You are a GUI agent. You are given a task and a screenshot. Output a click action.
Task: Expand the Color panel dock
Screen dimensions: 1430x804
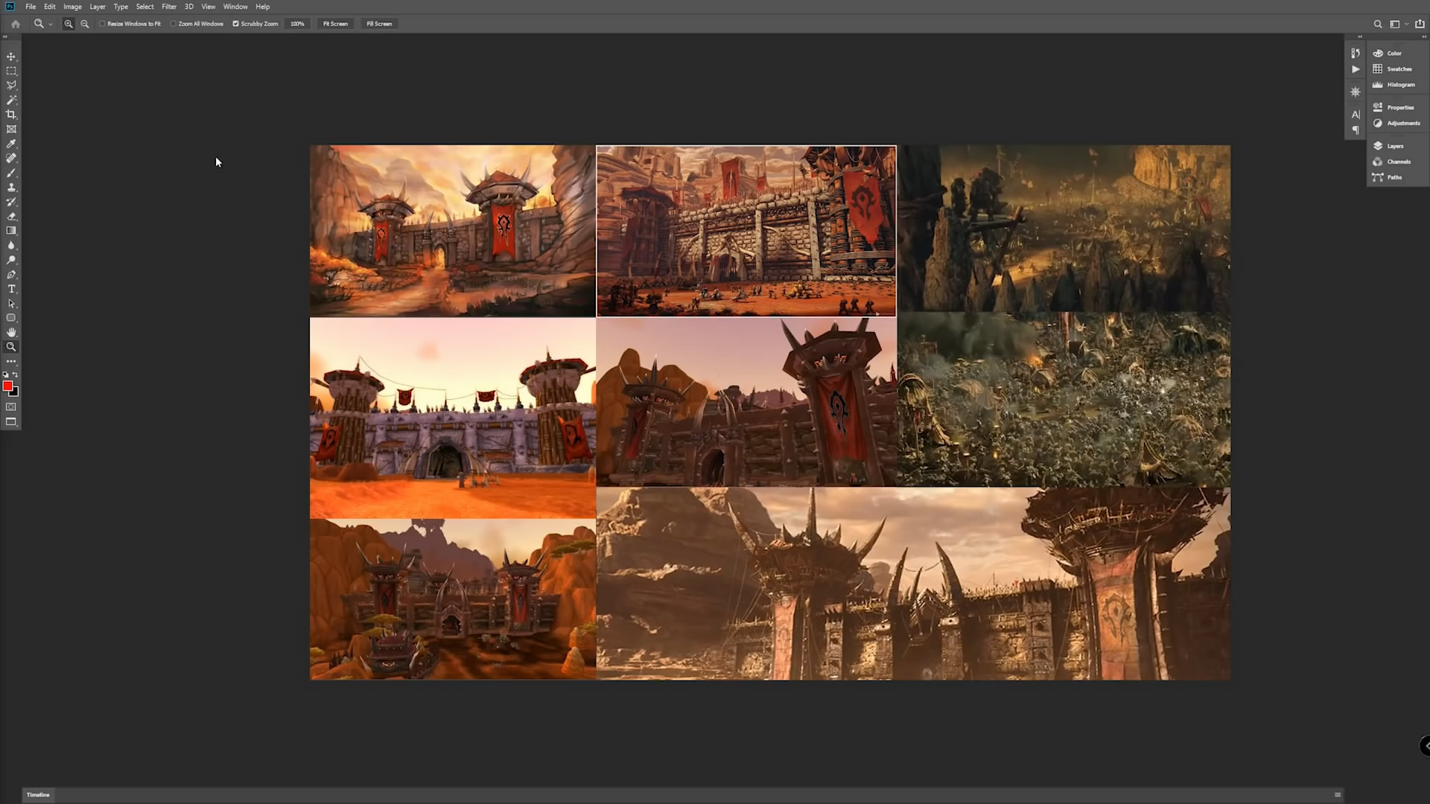click(1424, 36)
